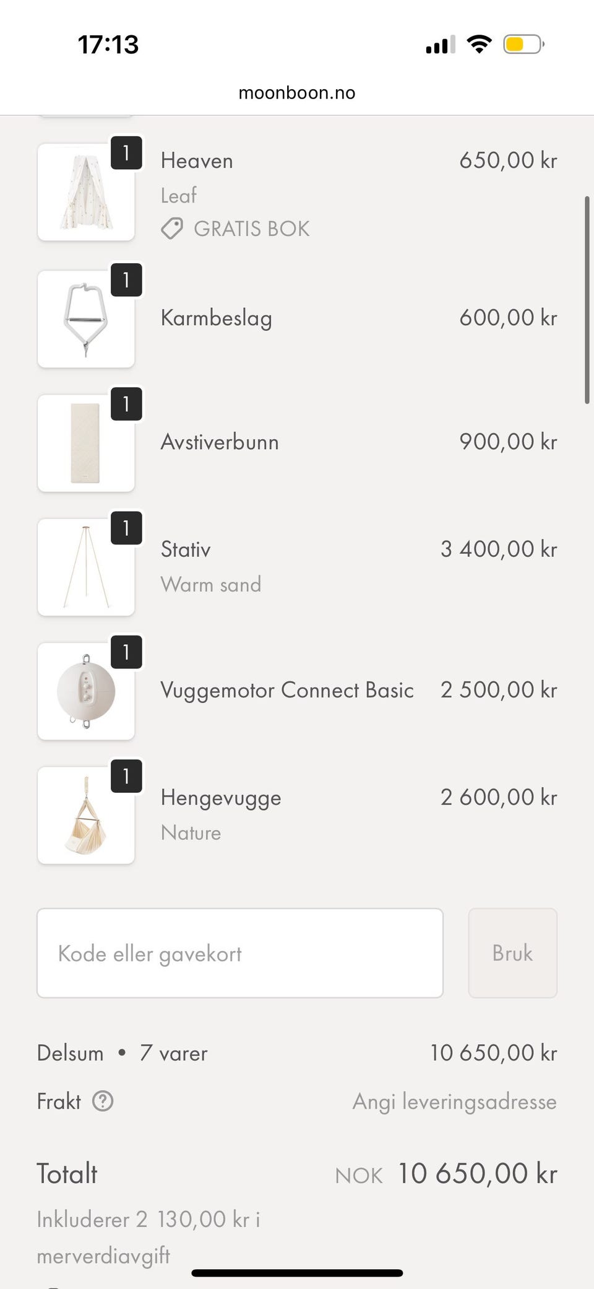Image resolution: width=594 pixels, height=1289 pixels.
Task: Tap the Frakt help question-mark icon
Action: [x=103, y=1101]
